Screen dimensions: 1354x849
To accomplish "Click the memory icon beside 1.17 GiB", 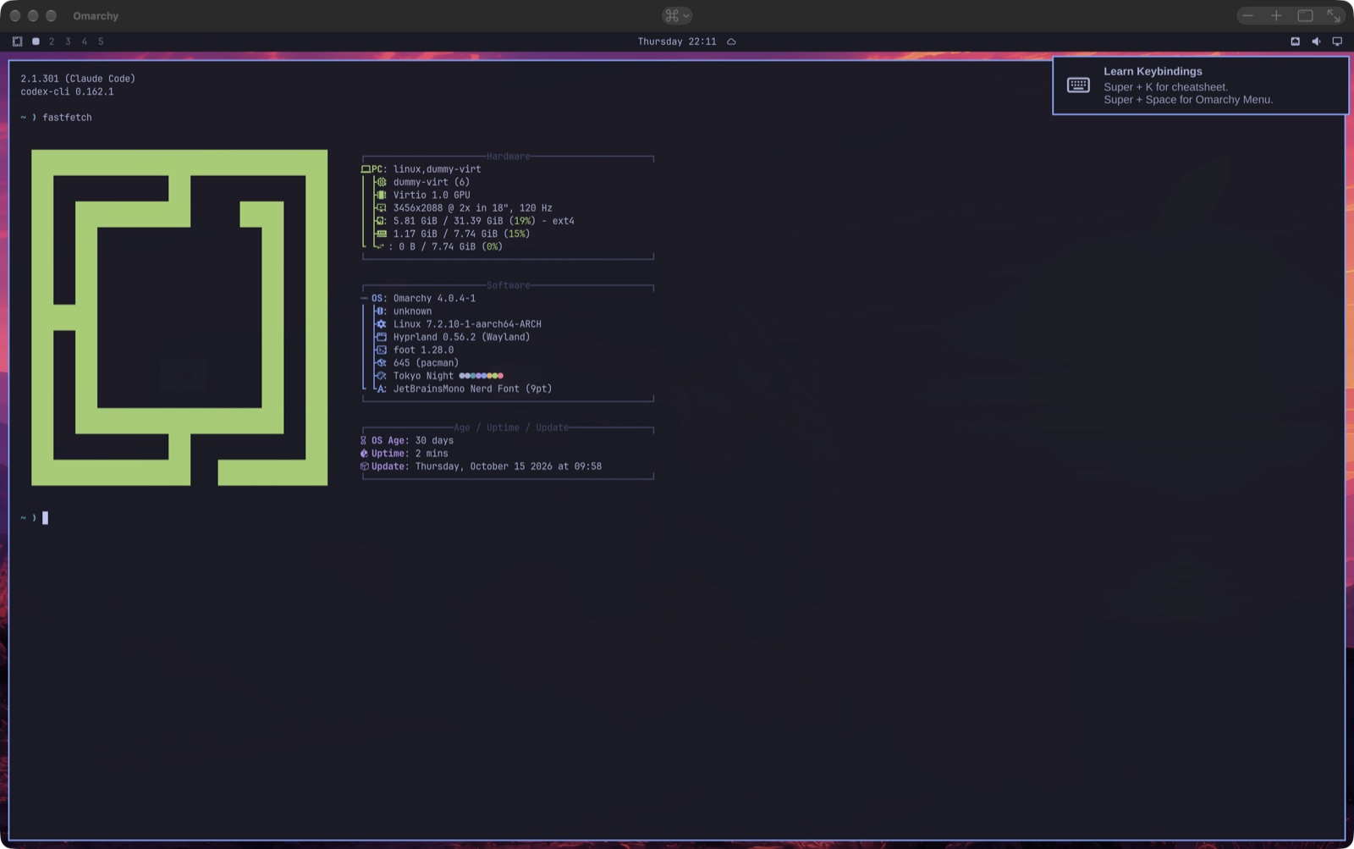I will [381, 234].
